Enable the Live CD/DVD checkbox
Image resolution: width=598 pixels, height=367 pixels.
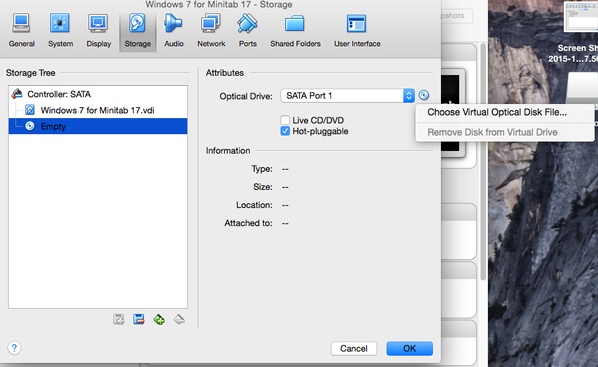[285, 120]
